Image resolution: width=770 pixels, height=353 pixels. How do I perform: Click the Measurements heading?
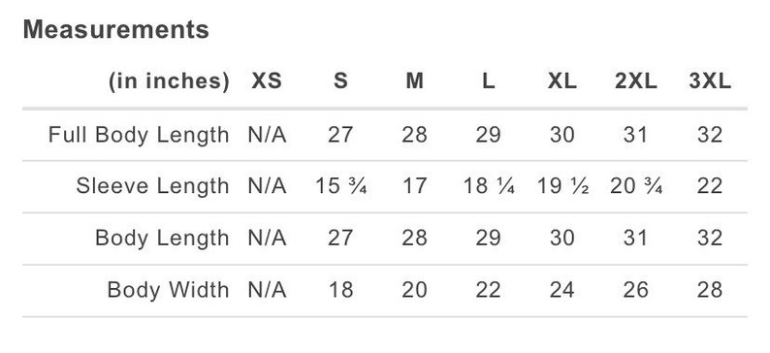coord(116,29)
